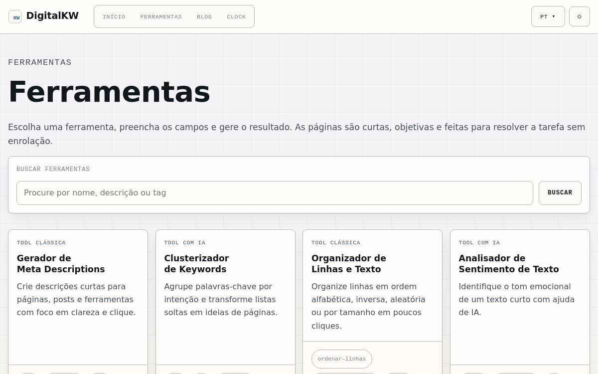Viewport: 598px width, 374px height.
Task: Click the Tool com IA label on Analisador card
Action: point(479,243)
